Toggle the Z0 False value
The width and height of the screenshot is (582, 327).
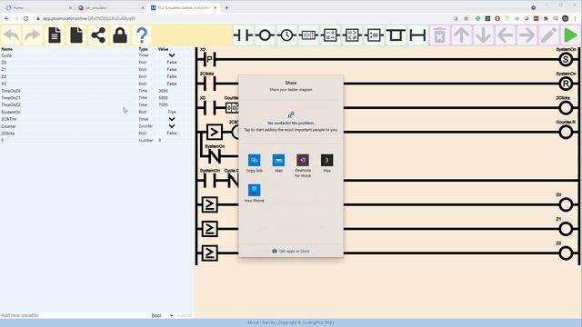[172, 63]
